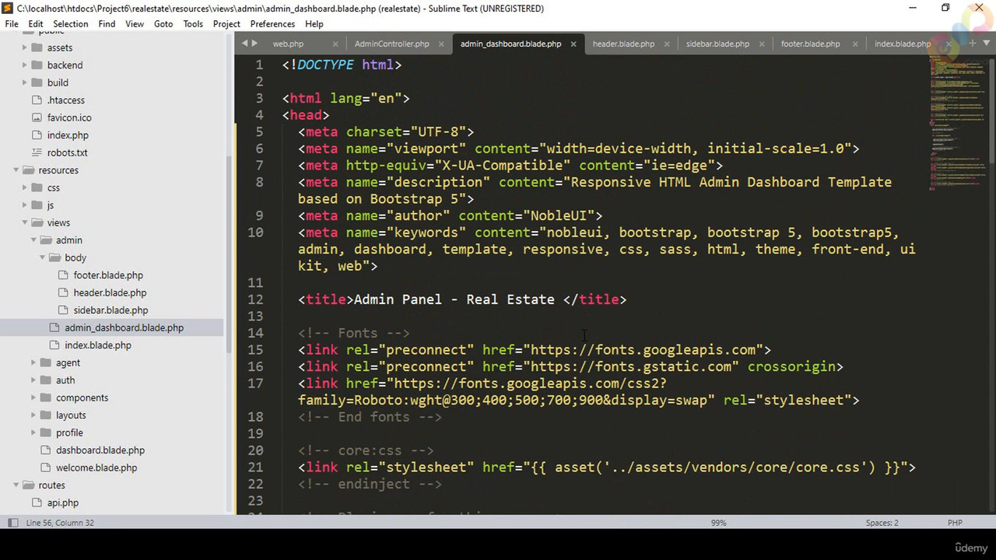Expand the auth folder
The image size is (996, 560).
pyautogui.click(x=33, y=380)
